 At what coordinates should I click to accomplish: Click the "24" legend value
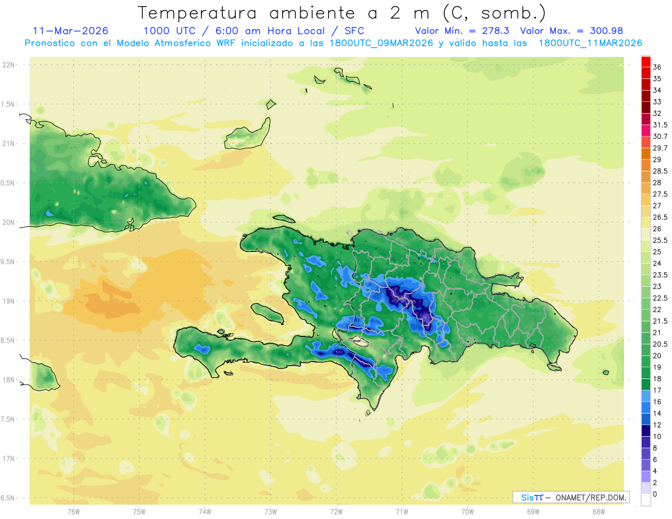coord(657,264)
